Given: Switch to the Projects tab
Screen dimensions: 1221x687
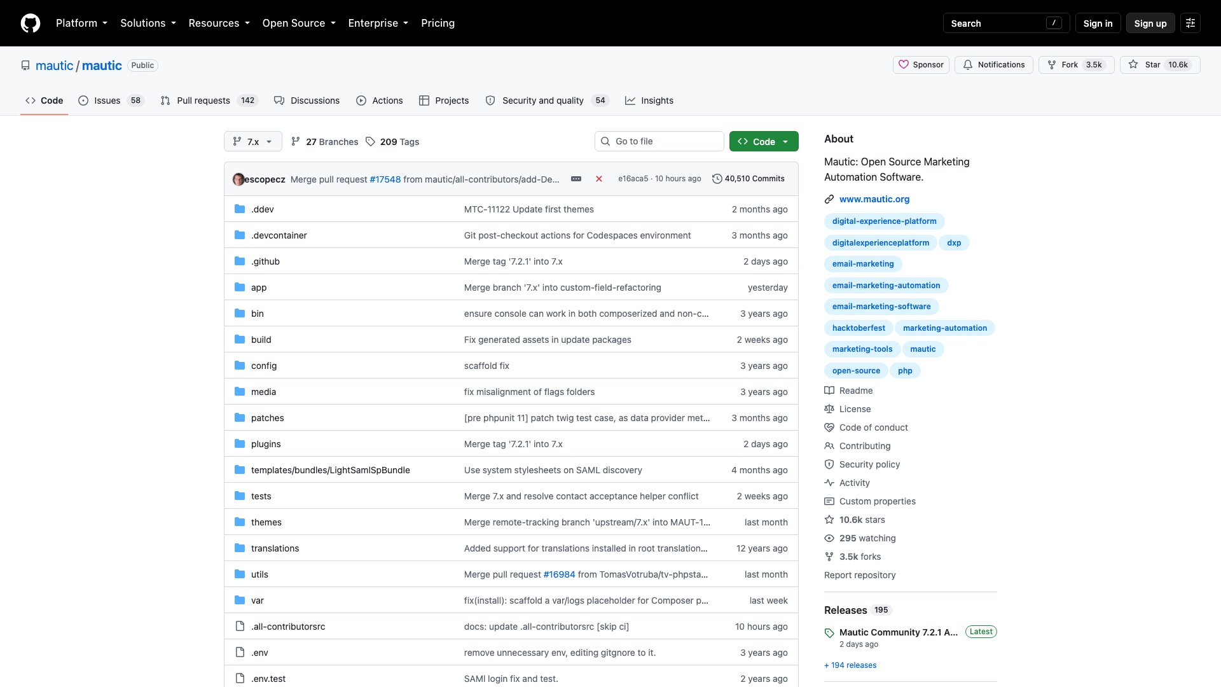Looking at the screenshot, I should pos(444,101).
